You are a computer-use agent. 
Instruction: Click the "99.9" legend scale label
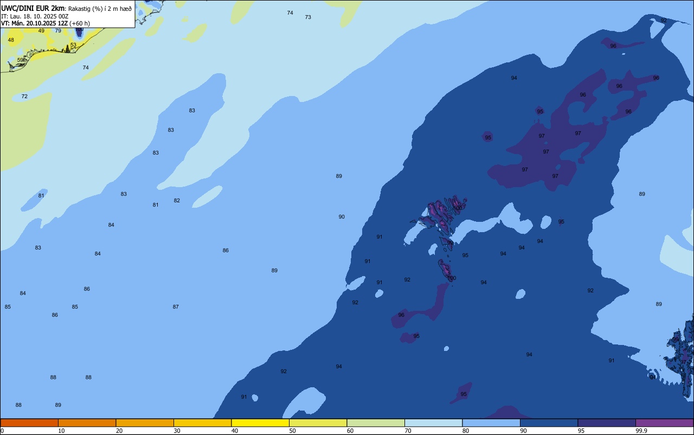pos(641,431)
